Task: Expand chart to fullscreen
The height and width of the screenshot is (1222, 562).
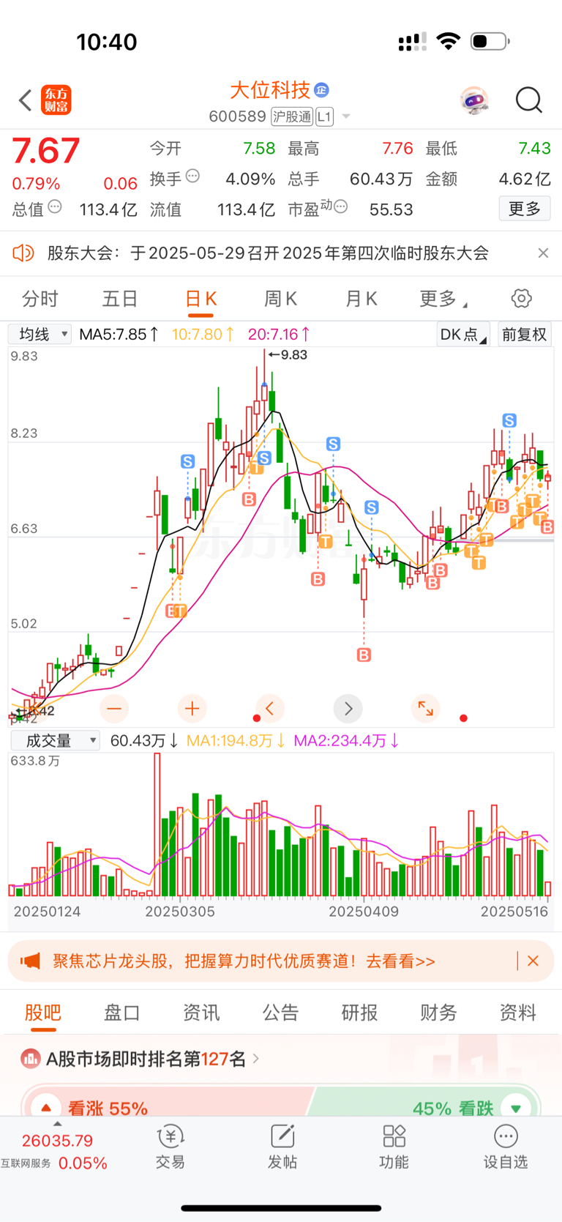Action: (426, 708)
